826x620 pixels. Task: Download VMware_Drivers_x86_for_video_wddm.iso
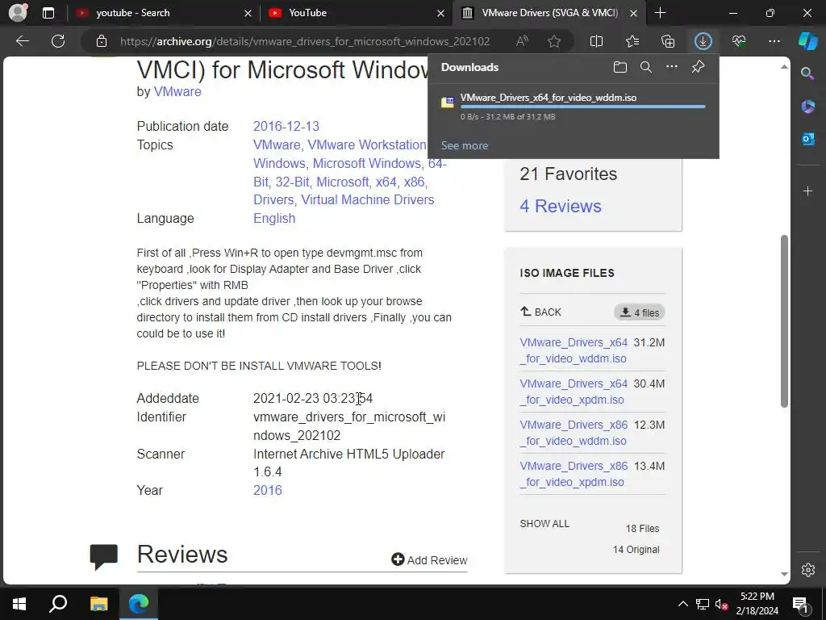point(574,433)
